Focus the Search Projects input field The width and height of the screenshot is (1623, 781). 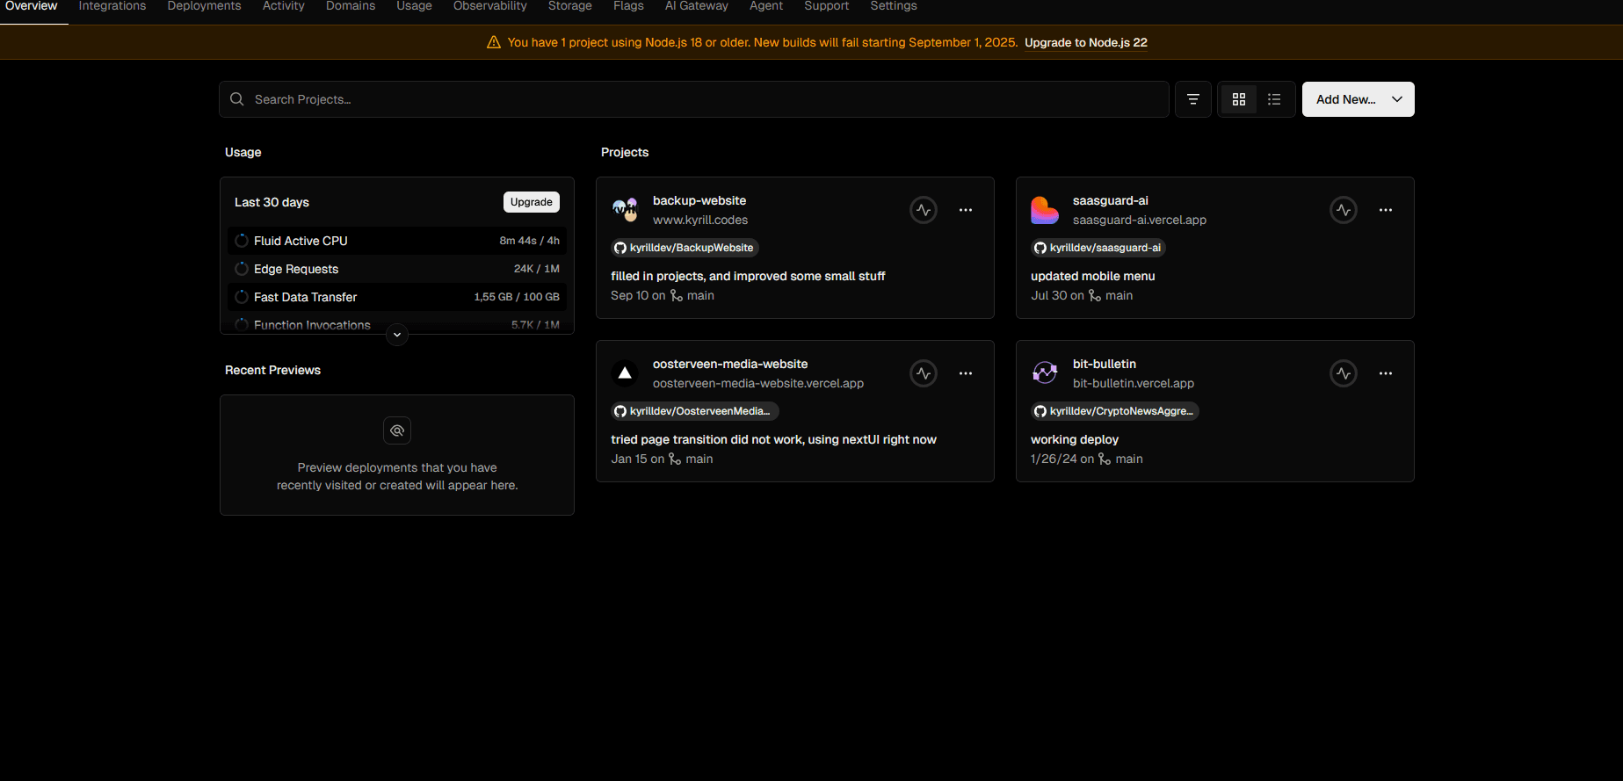[694, 99]
